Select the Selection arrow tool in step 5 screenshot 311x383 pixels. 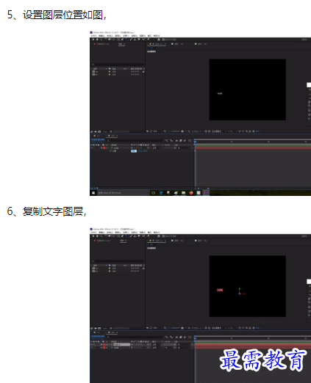[x=93, y=39]
